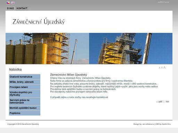Screen dimensions: 178x133
Task: Open the O NÁS menu item
Action: coord(10,8)
